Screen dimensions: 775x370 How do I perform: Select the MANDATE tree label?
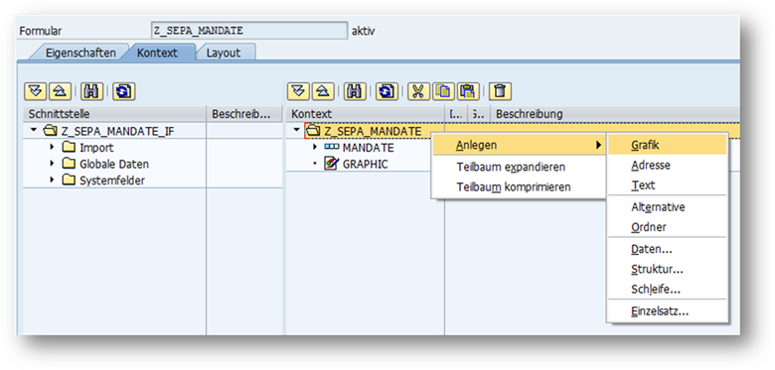click(369, 148)
